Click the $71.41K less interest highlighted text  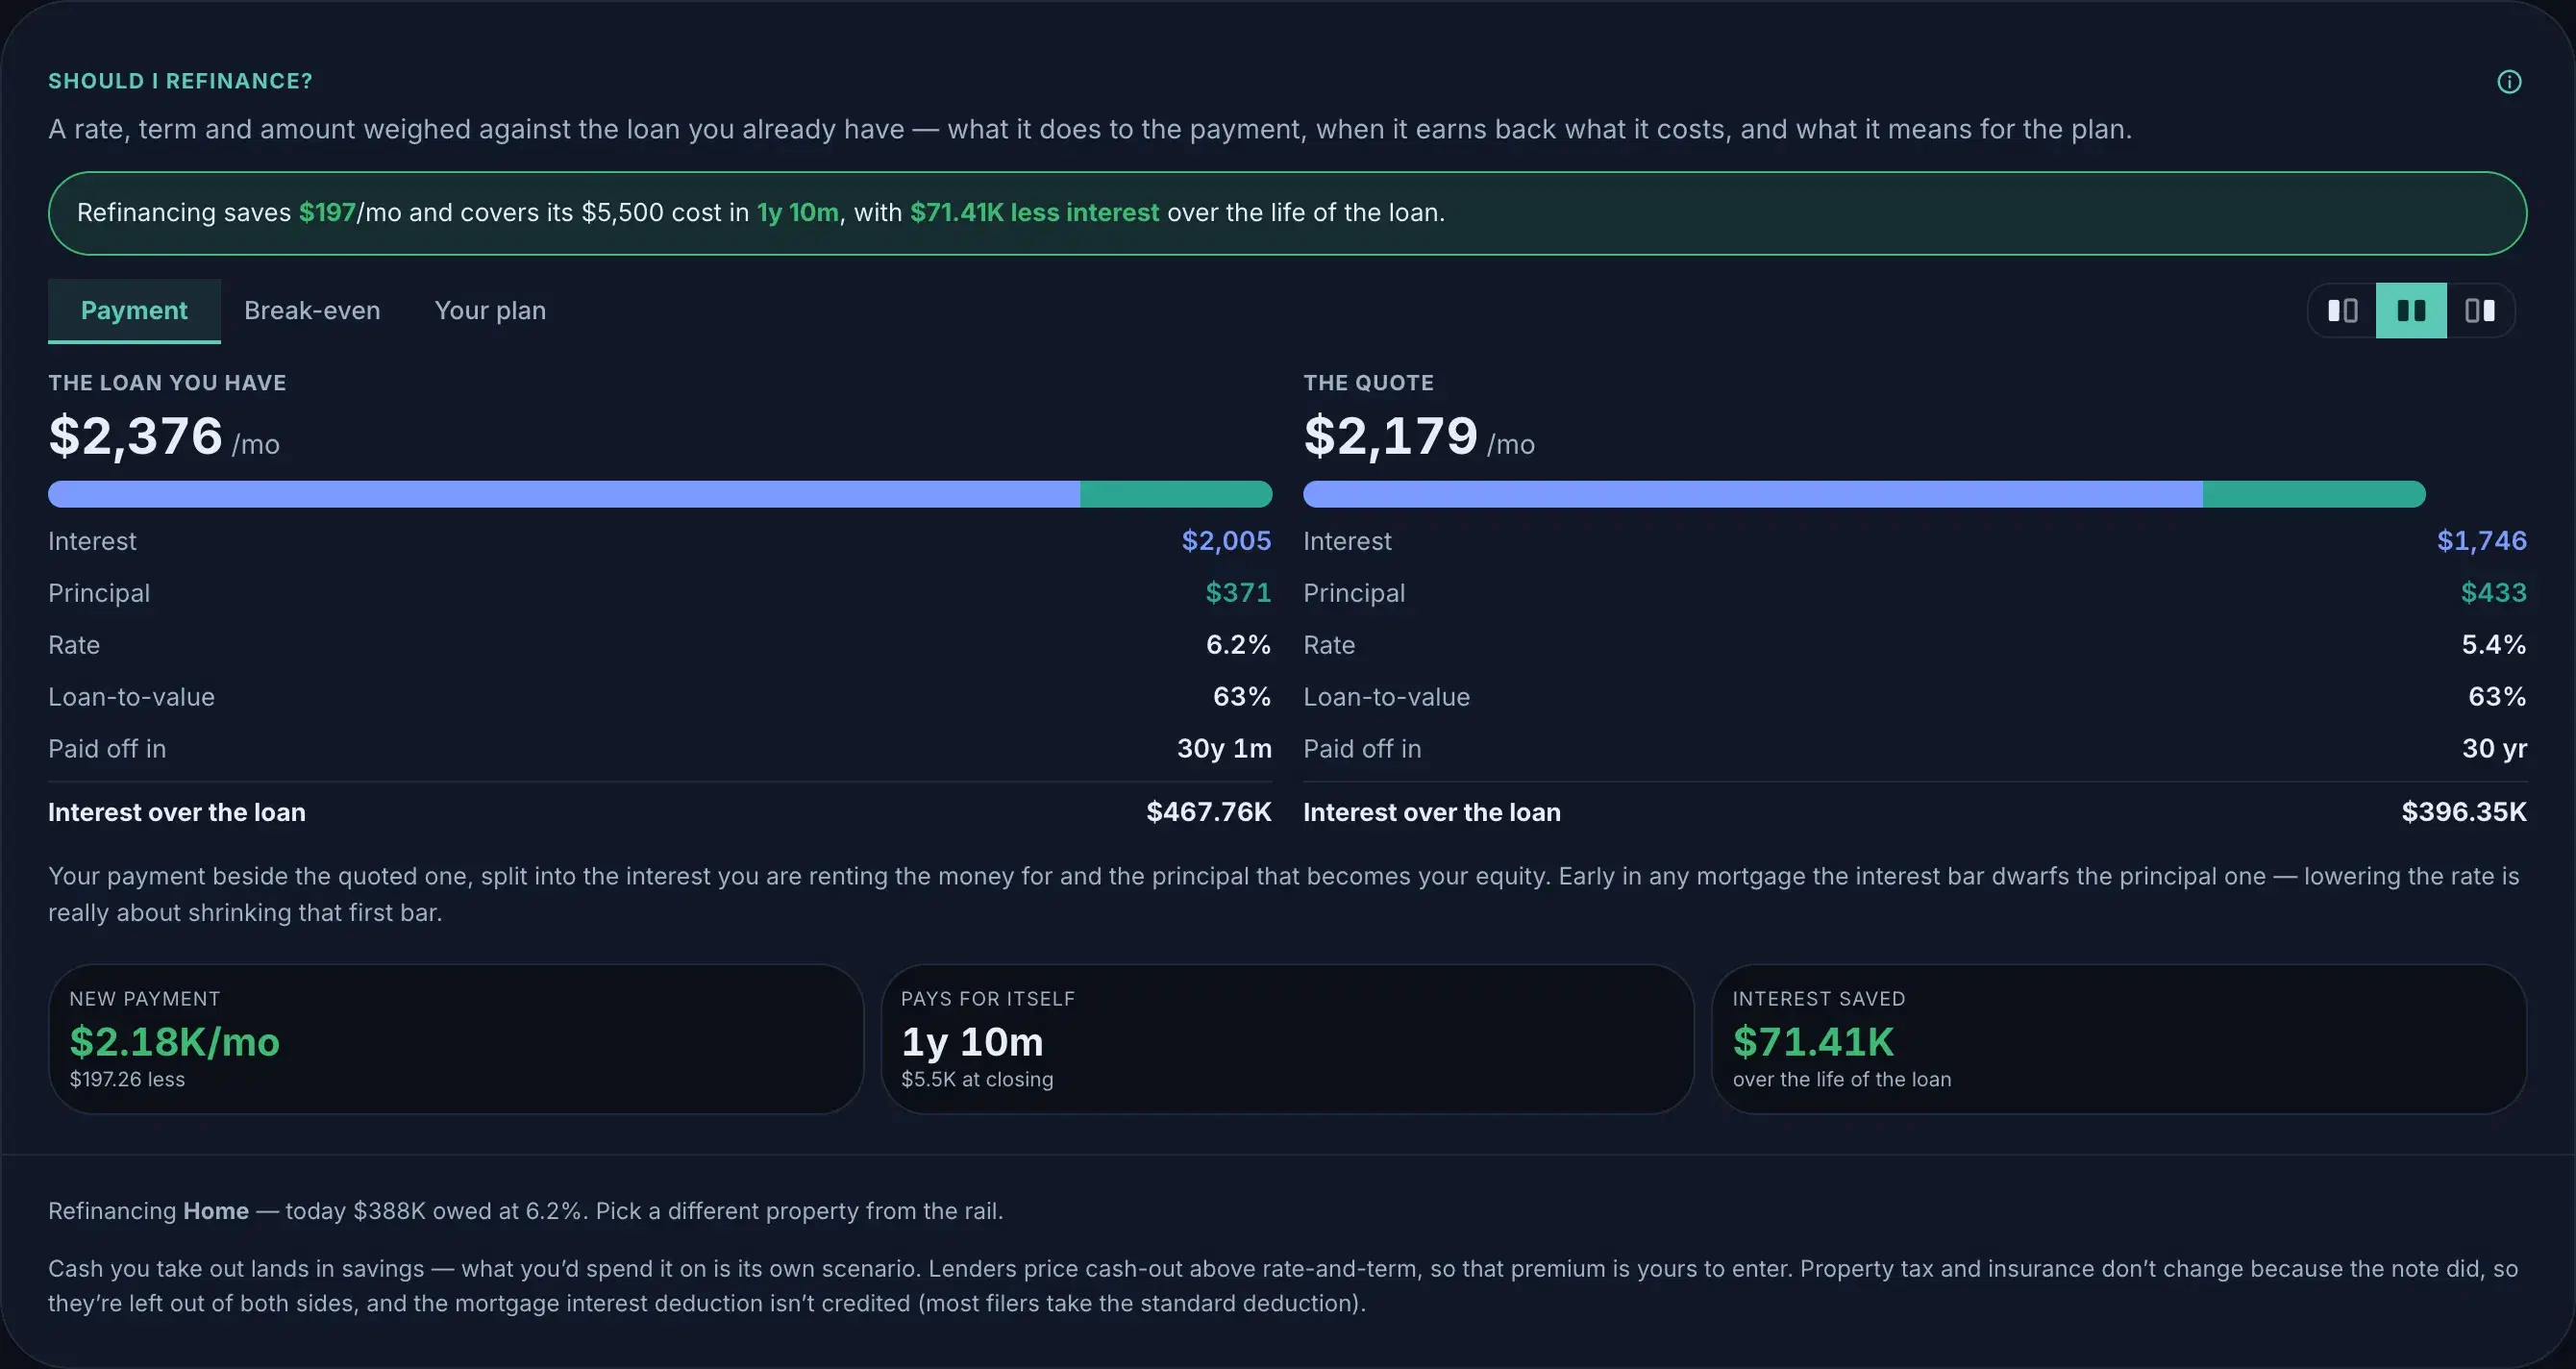click(1034, 213)
